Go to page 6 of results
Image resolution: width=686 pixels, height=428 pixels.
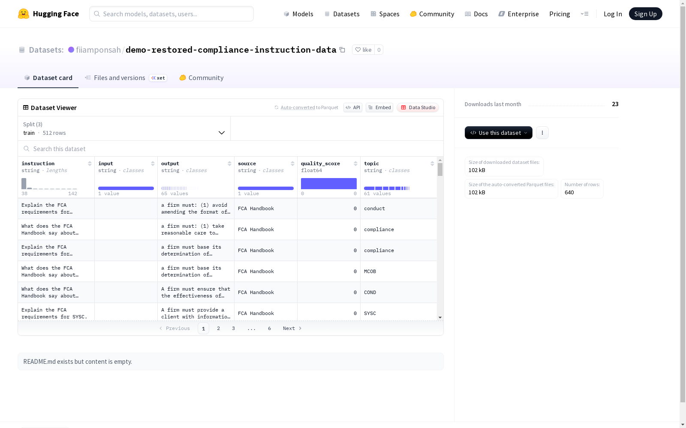pos(269,328)
